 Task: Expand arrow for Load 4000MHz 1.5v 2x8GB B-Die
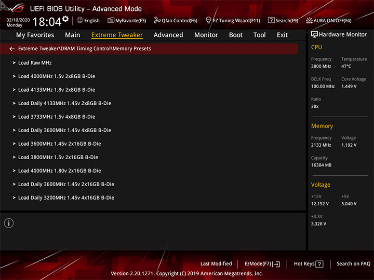(x=14, y=76)
